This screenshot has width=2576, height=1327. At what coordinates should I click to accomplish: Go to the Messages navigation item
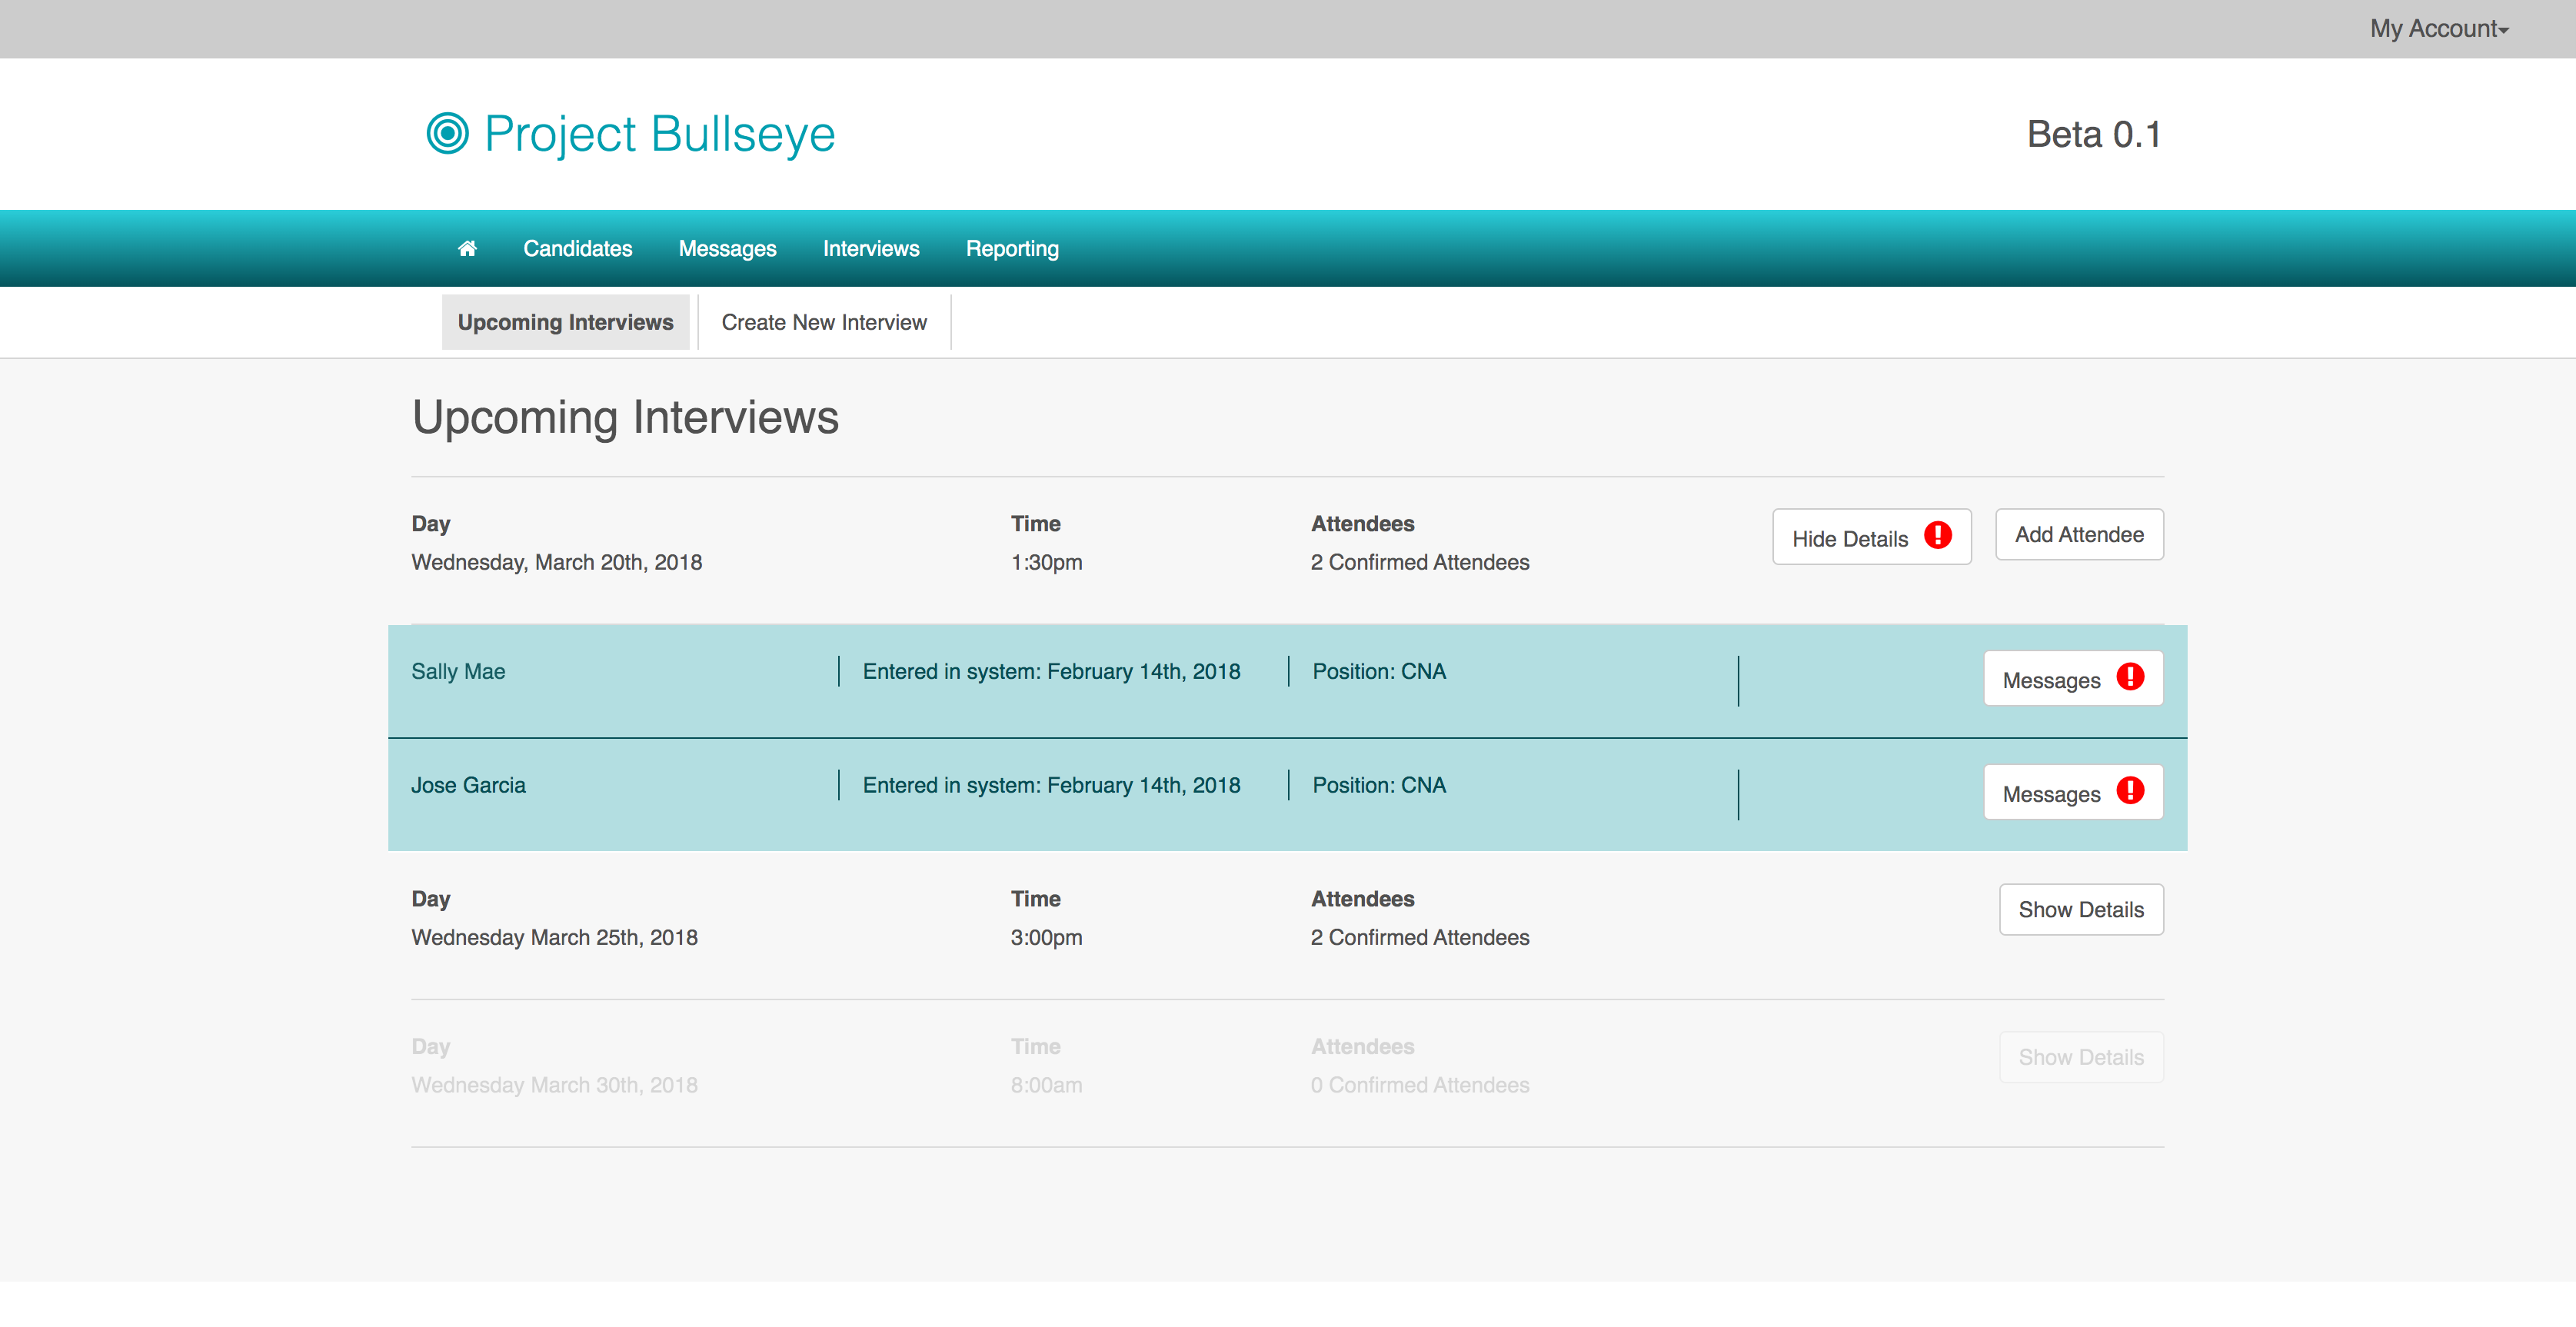[727, 248]
